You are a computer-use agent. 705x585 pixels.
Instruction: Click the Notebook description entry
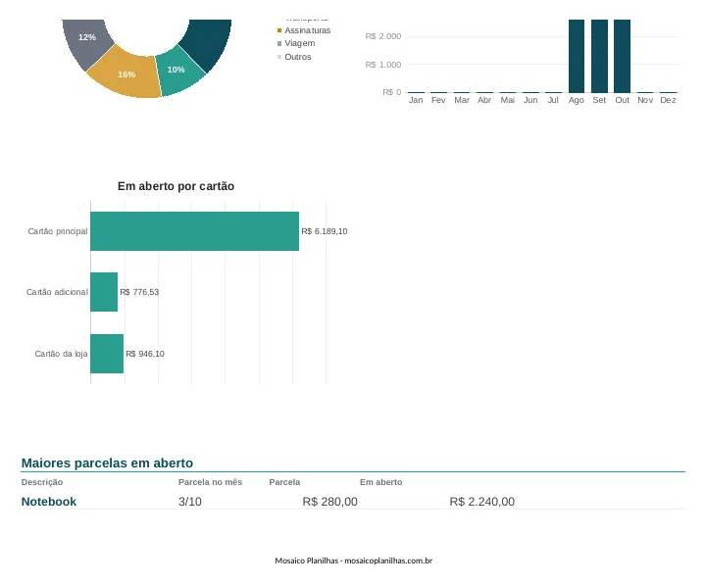pyautogui.click(x=49, y=502)
